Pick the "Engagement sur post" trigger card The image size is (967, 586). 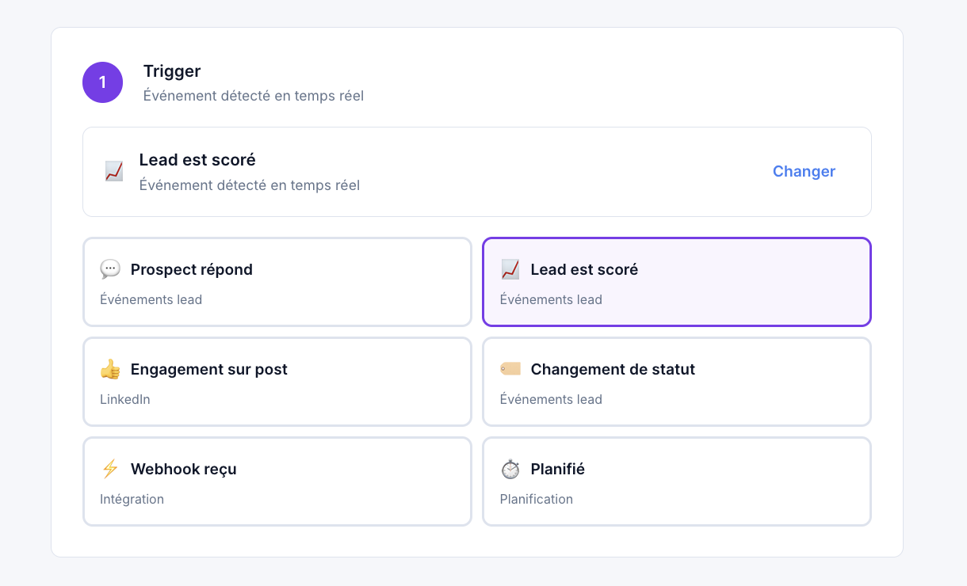click(x=277, y=382)
